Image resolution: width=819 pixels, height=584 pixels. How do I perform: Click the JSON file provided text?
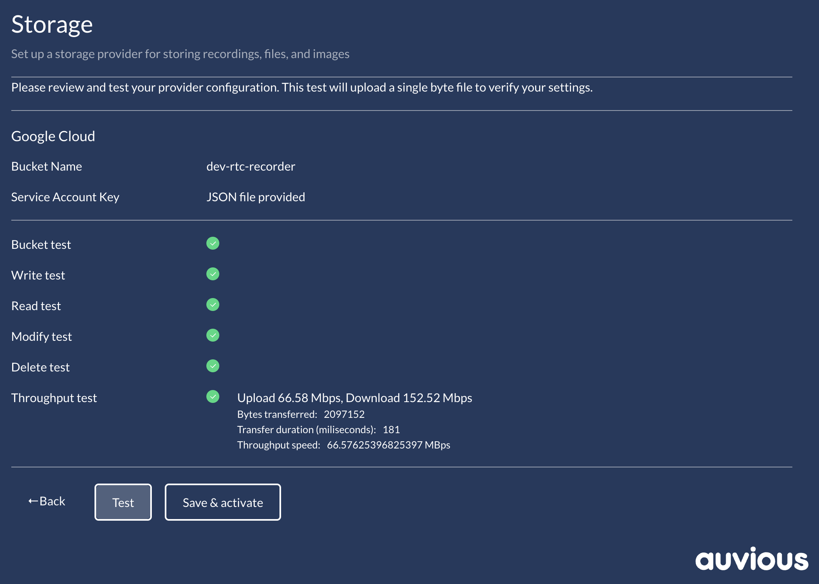pyautogui.click(x=256, y=197)
